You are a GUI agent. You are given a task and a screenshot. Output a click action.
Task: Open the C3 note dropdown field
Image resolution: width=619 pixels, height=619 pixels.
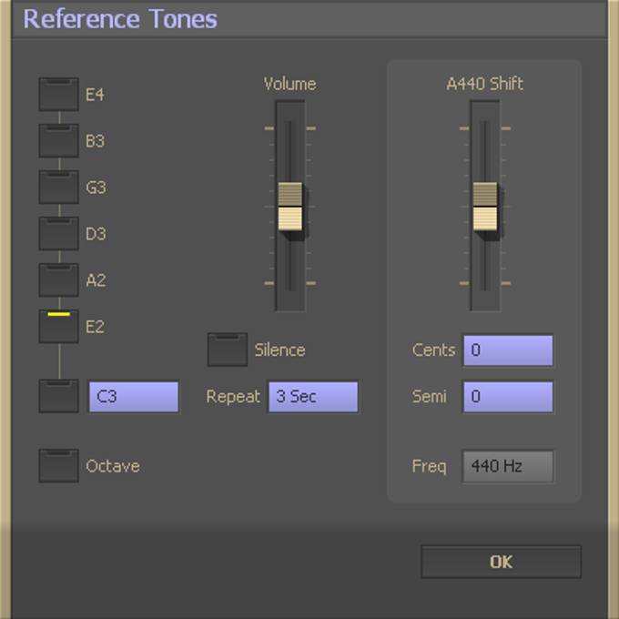tap(133, 397)
